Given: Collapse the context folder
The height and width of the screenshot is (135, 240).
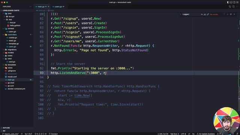Looking at the screenshot, I should (x=16, y=28).
